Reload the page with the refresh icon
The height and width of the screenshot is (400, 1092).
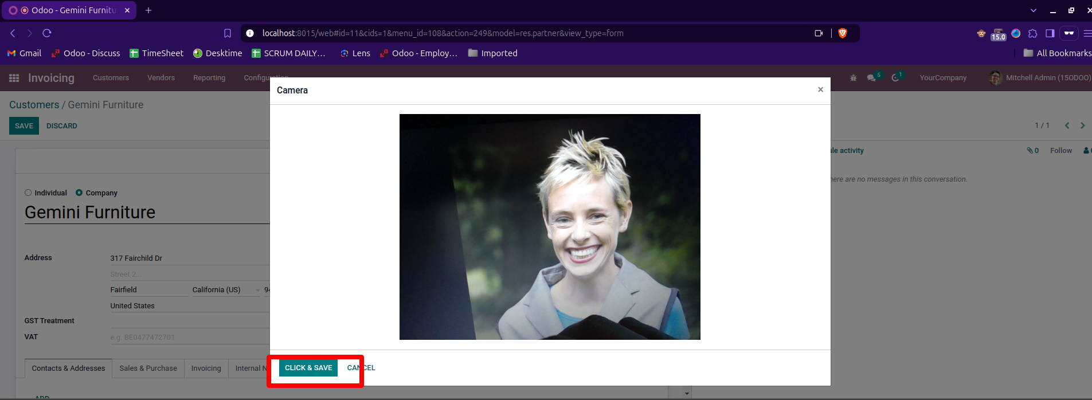[x=47, y=33]
